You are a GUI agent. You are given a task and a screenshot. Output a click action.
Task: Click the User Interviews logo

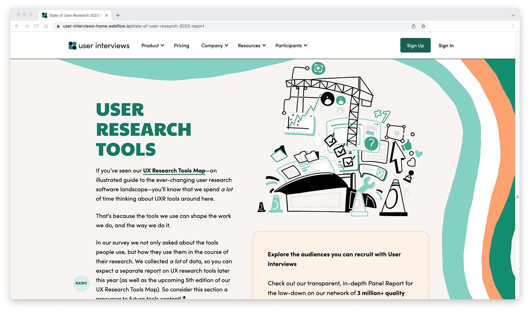point(99,45)
